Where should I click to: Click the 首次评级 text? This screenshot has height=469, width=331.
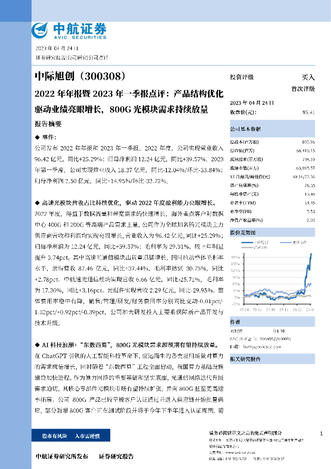tap(303, 88)
